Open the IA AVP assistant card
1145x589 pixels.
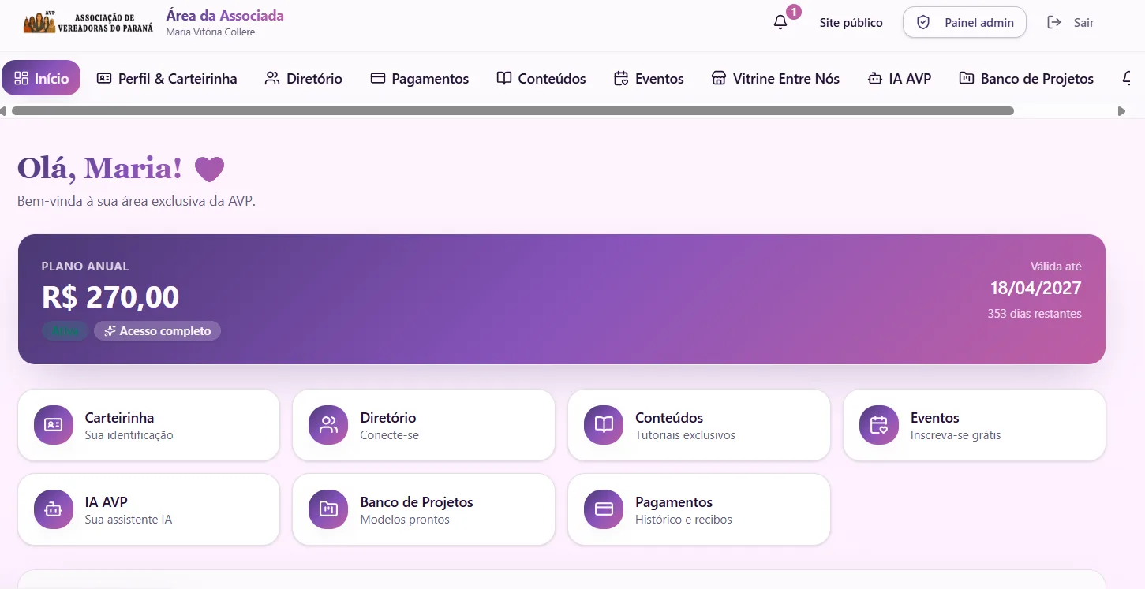[x=148, y=509]
